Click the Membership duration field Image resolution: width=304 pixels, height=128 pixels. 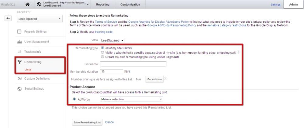[112, 71]
